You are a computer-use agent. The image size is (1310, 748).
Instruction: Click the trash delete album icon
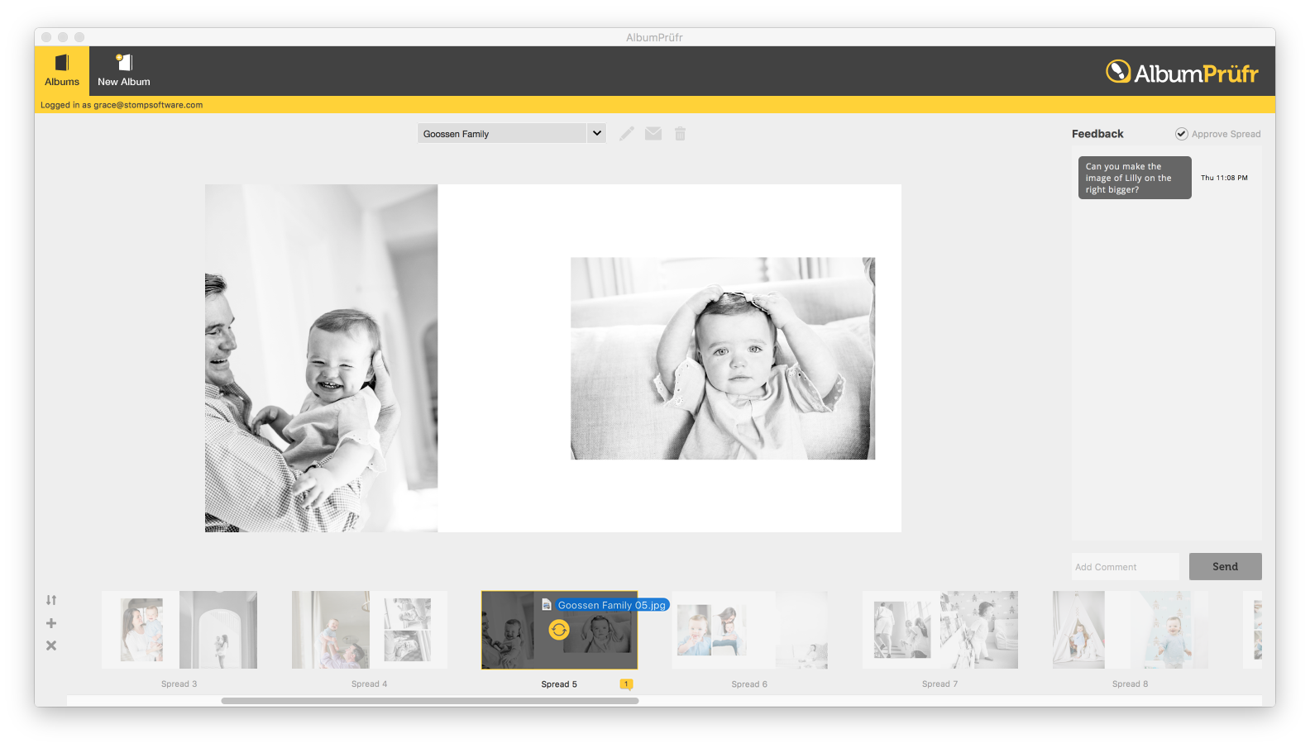click(680, 133)
